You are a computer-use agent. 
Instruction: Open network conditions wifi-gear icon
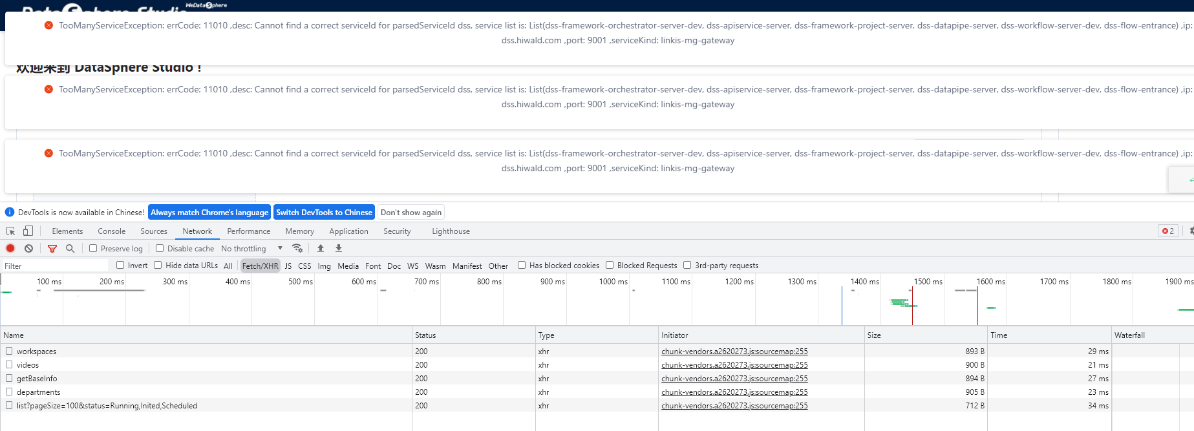[297, 248]
